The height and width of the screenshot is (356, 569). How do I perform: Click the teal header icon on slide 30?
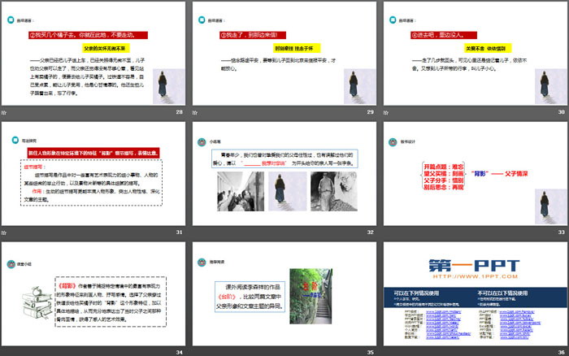pos(393,20)
